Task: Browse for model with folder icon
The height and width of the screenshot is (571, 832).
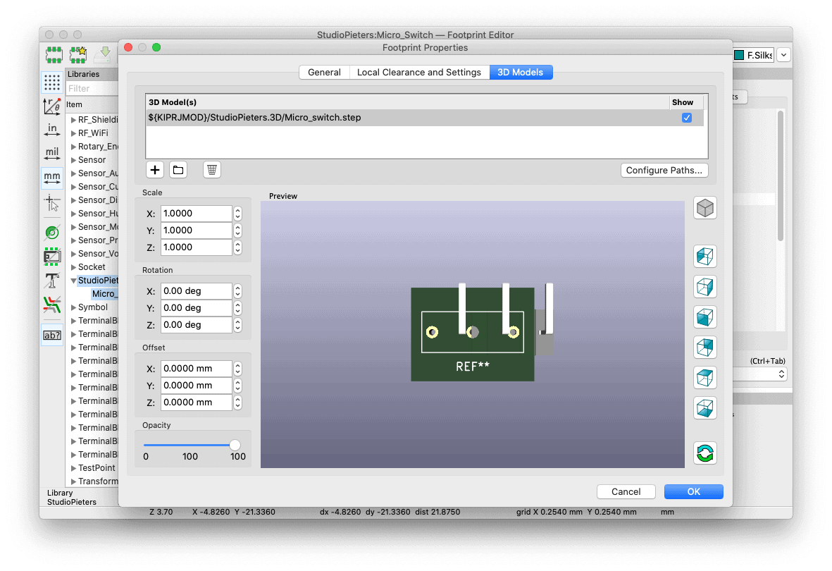Action: (x=178, y=170)
